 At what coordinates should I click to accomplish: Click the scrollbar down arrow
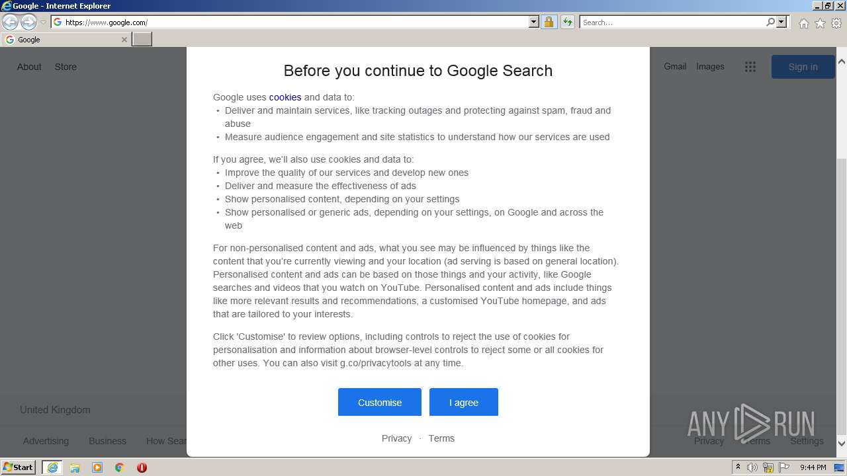[x=842, y=444]
